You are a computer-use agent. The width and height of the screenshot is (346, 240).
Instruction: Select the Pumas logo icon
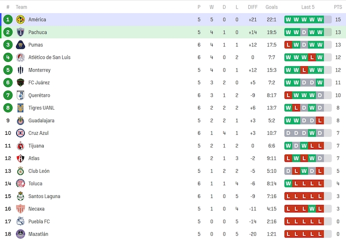pyautogui.click(x=20, y=45)
